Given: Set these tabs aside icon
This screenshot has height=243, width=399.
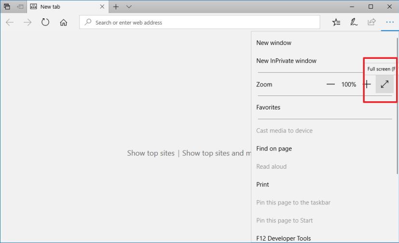Looking at the screenshot, I should tap(20, 7).
